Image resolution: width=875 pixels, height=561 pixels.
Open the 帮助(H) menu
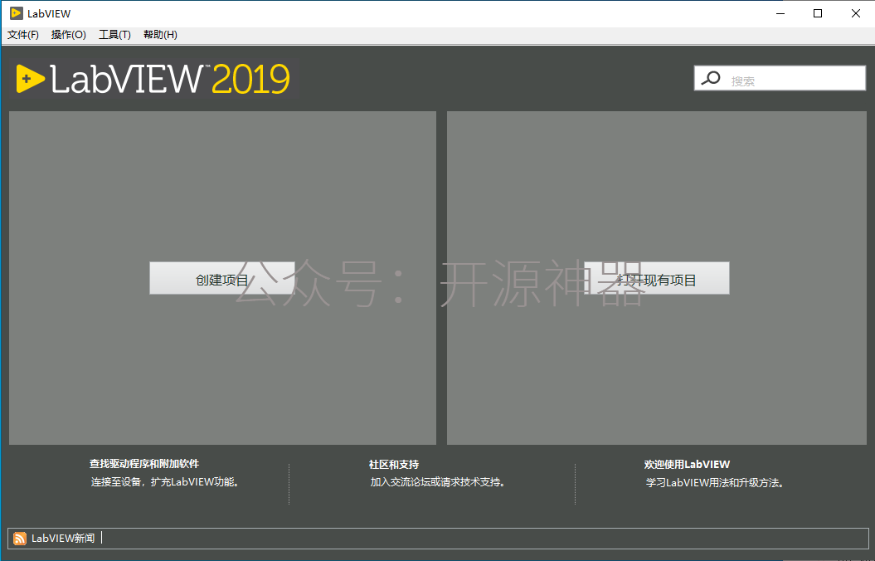click(x=160, y=35)
